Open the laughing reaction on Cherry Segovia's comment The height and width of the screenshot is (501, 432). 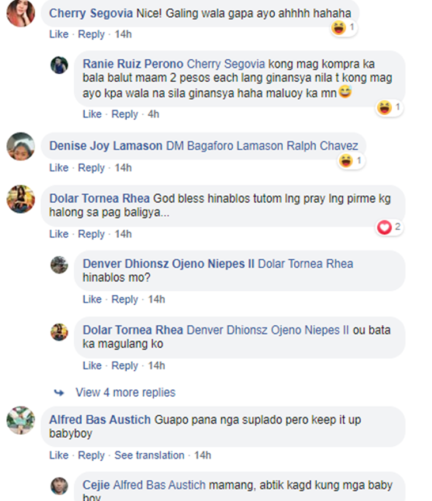click(343, 28)
